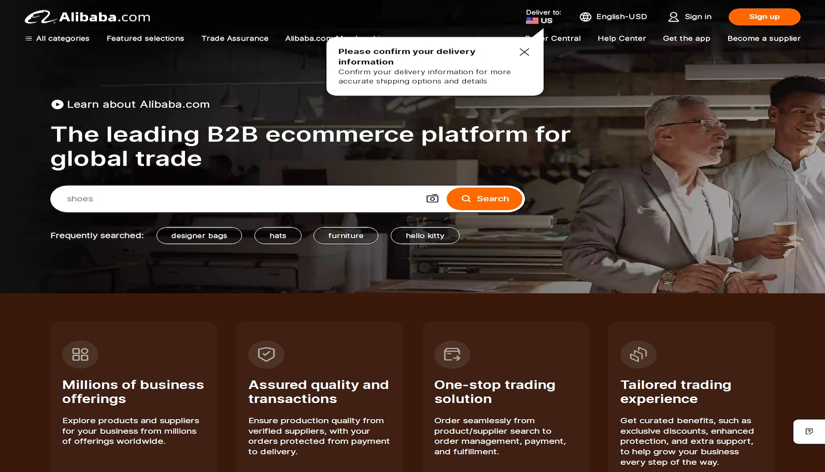Click the Tailored trading experience icon

[x=638, y=354]
